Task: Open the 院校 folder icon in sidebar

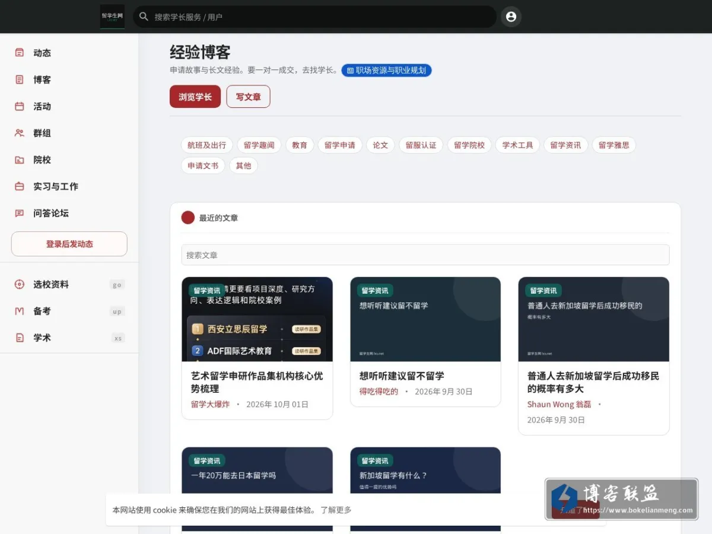Action: (20, 160)
